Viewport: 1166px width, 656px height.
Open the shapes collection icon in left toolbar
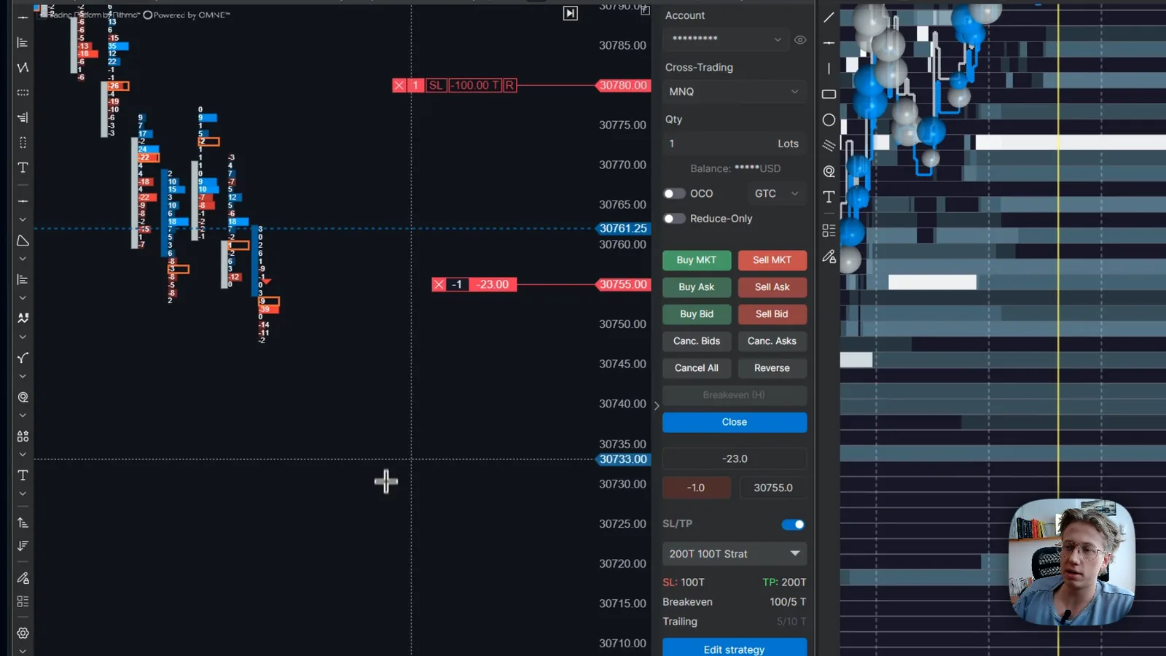23,436
